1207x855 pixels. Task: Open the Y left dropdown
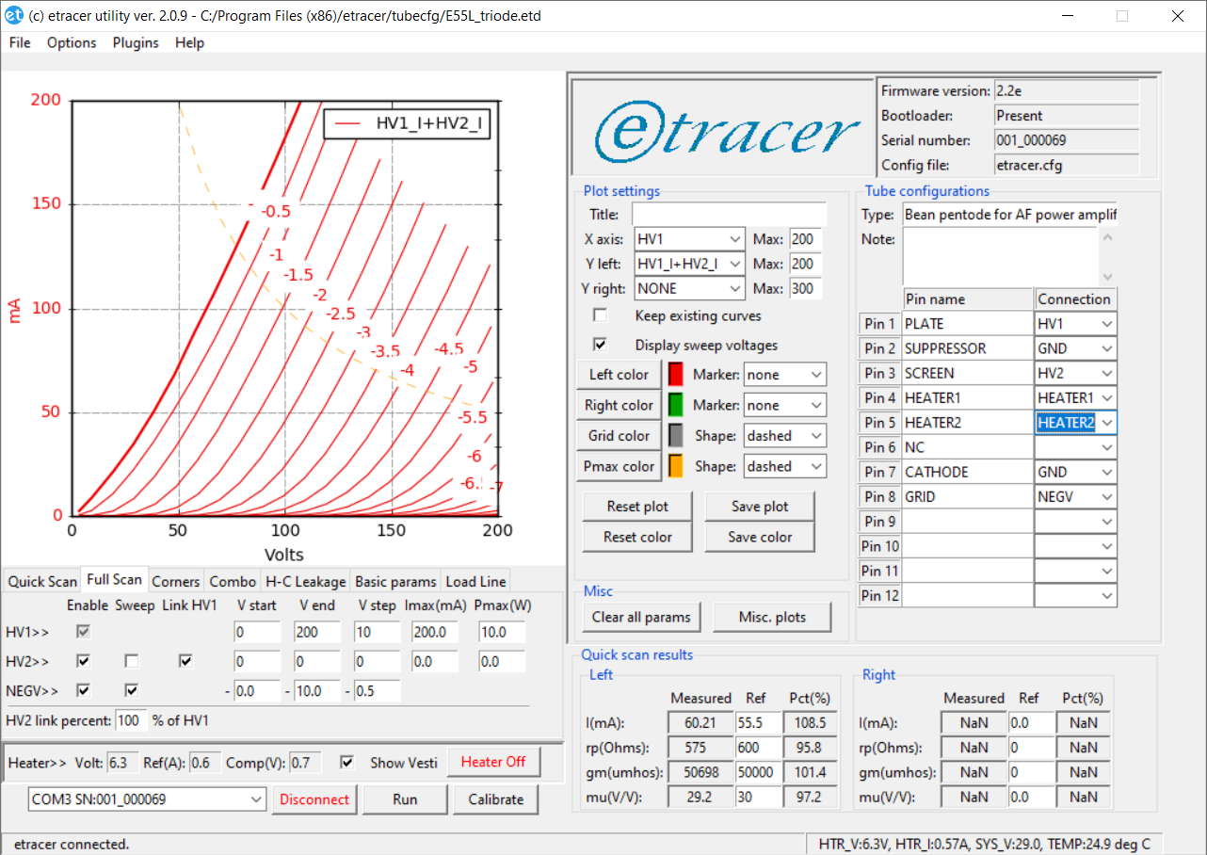pos(690,264)
